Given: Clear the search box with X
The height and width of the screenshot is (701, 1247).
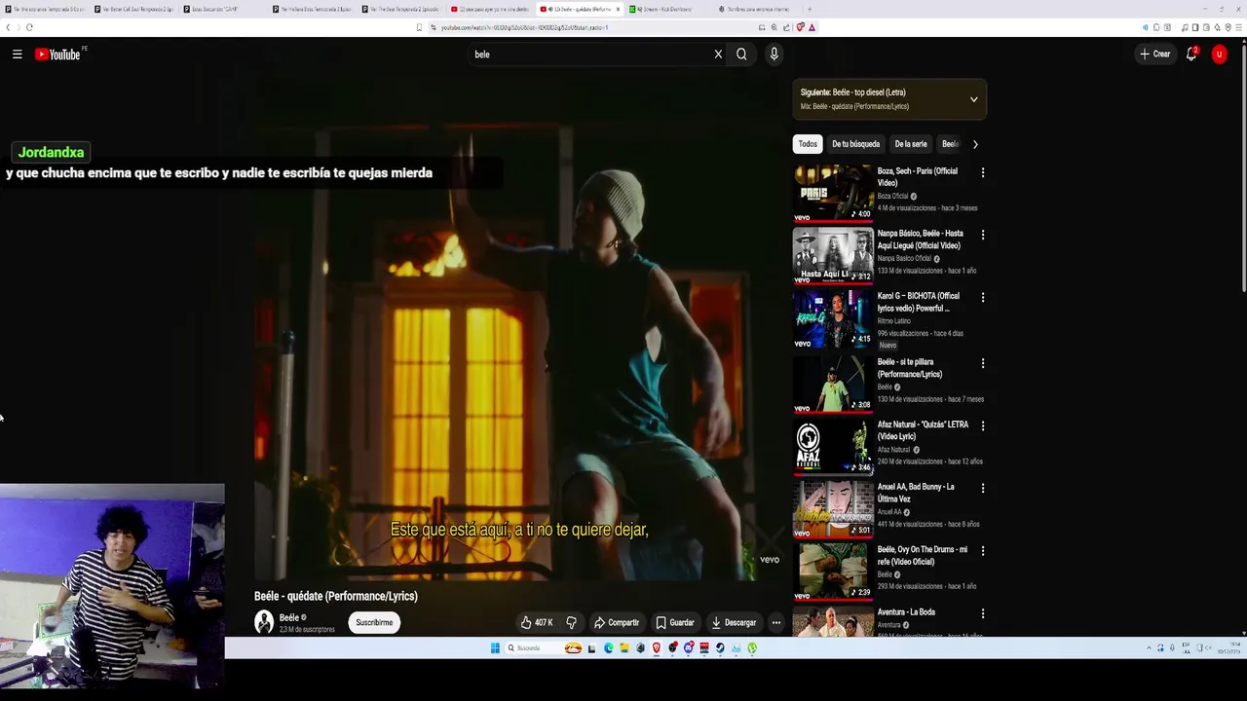Looking at the screenshot, I should point(718,55).
